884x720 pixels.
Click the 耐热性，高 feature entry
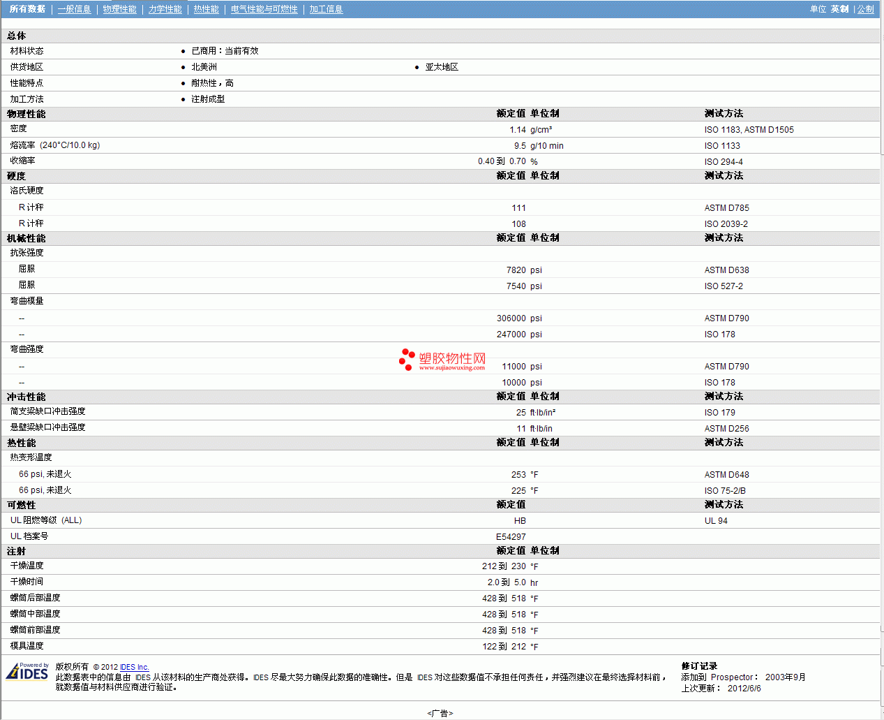pyautogui.click(x=212, y=83)
